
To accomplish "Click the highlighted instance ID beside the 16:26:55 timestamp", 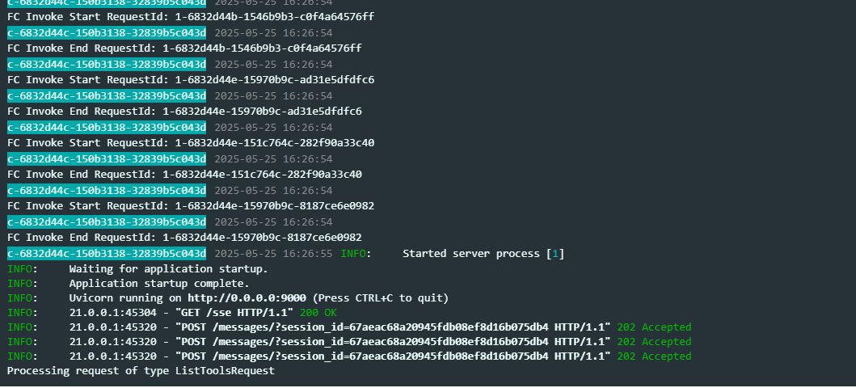I will [107, 254].
